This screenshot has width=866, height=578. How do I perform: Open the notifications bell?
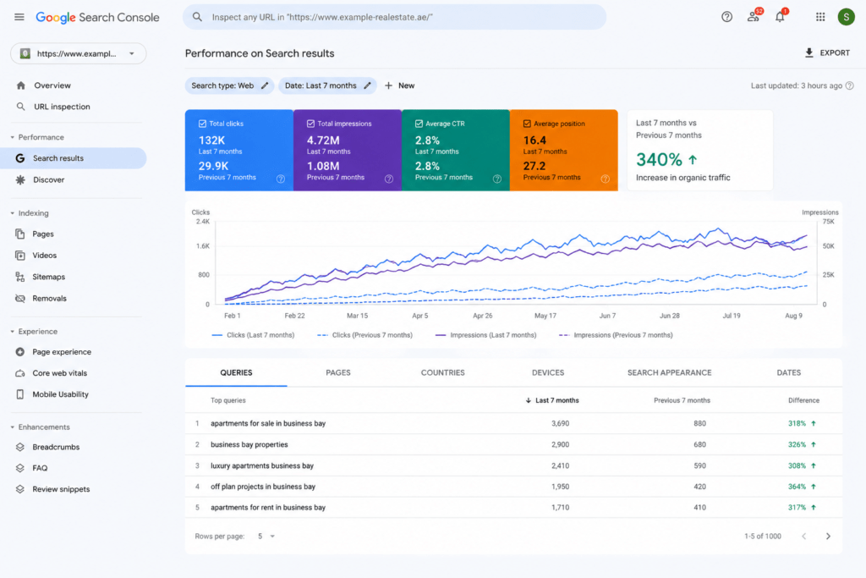point(780,17)
